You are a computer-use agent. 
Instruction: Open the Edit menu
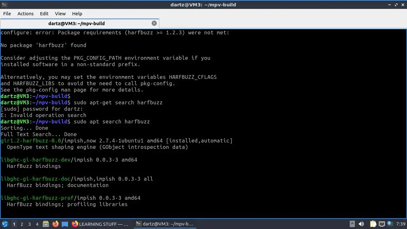(44, 14)
